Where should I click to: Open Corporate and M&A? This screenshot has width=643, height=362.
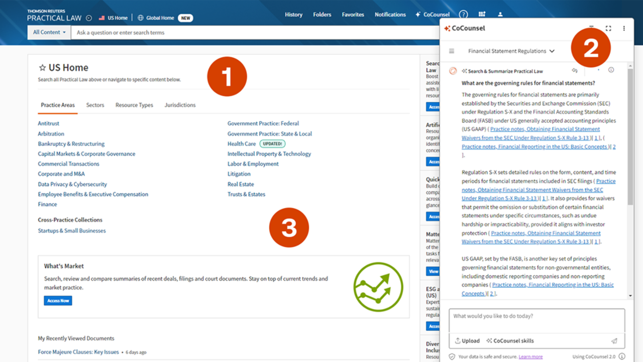tap(61, 174)
